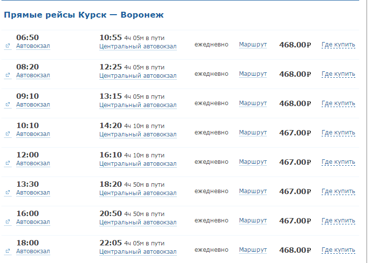Screen dimensions: 368x263
Task: Click Маршрут link for the 06:50 bus
Action: 253,44
